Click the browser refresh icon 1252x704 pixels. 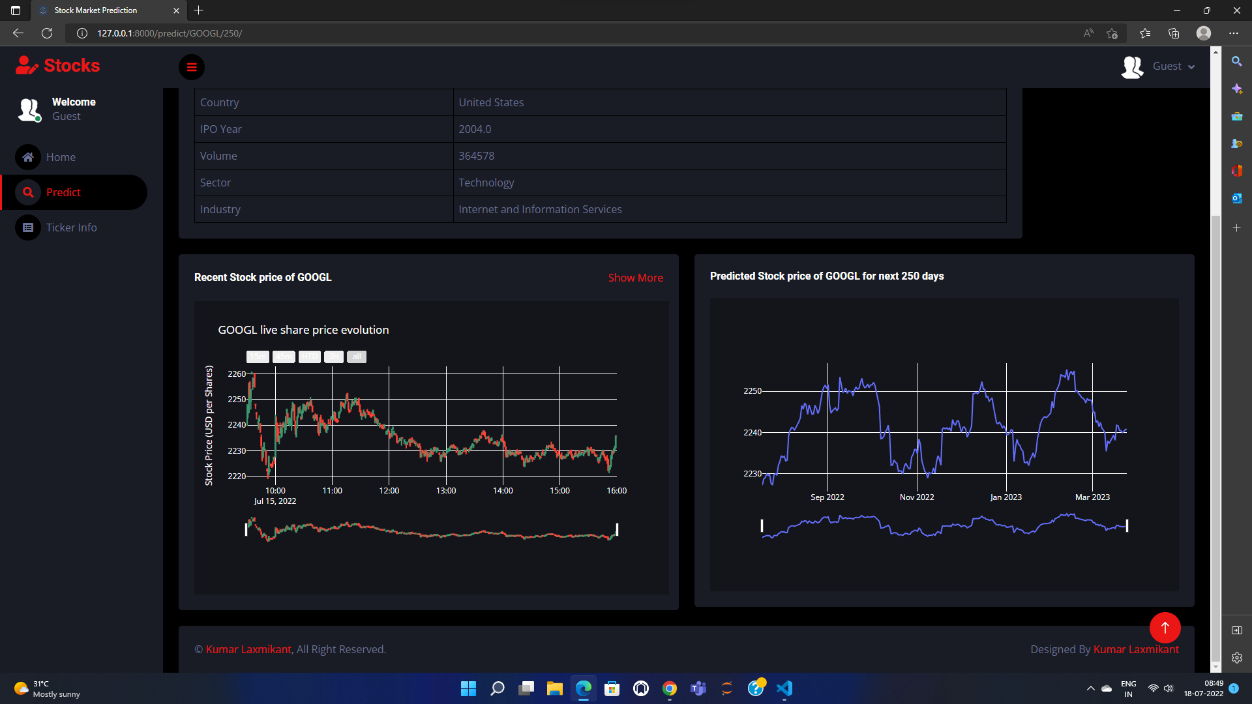tap(47, 33)
